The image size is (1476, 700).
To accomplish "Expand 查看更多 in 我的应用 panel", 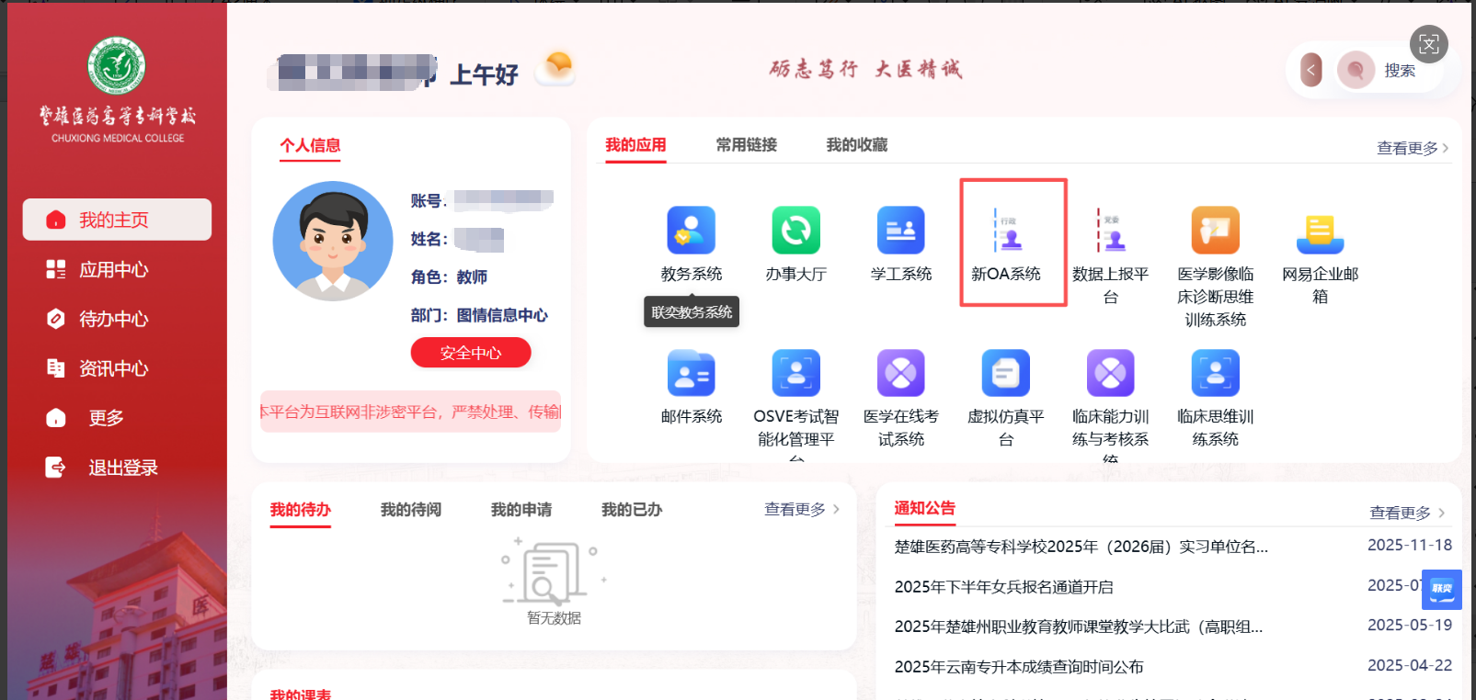I will [1412, 148].
